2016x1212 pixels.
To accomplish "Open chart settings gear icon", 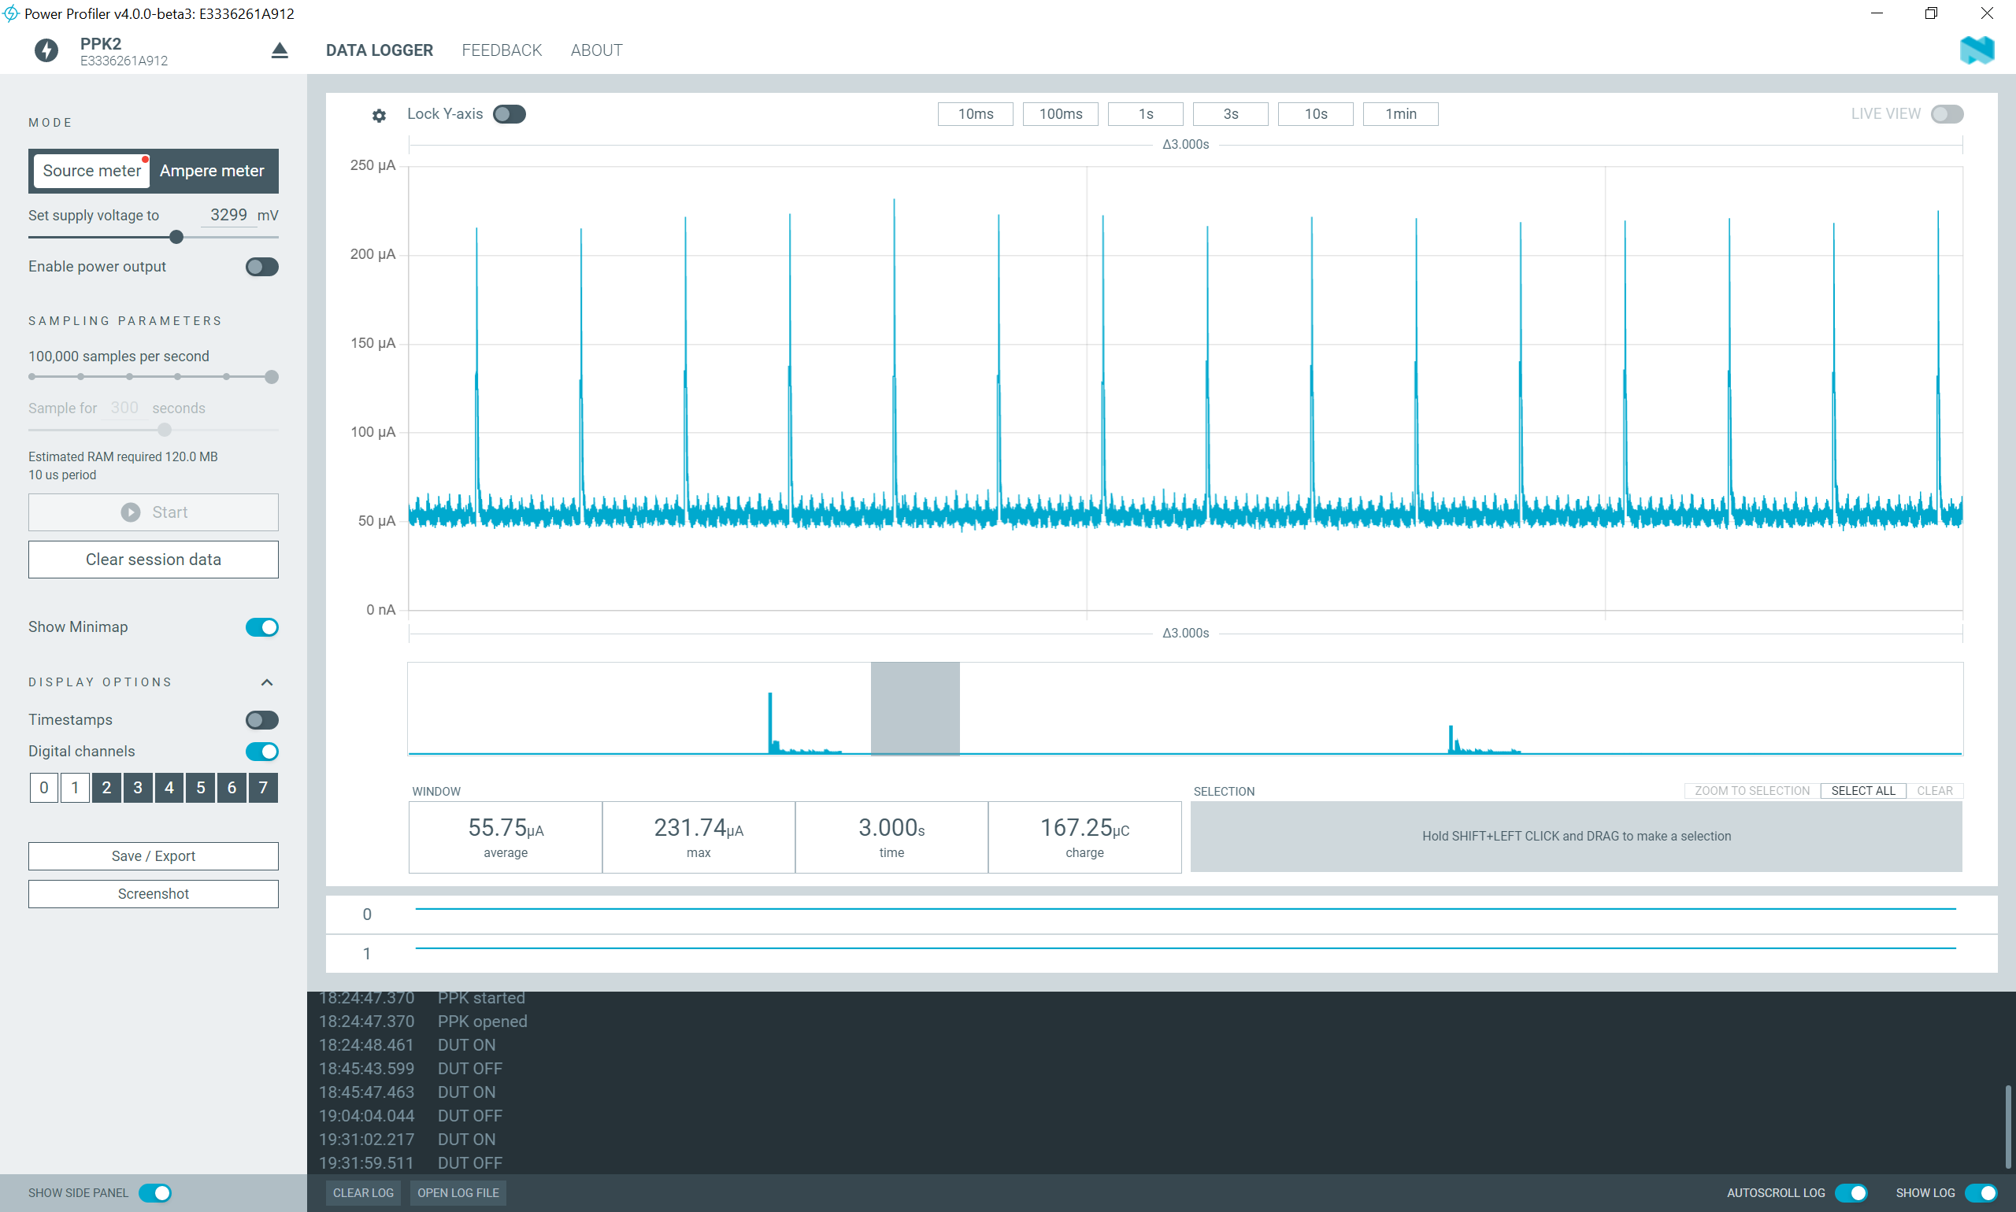I will [x=379, y=115].
